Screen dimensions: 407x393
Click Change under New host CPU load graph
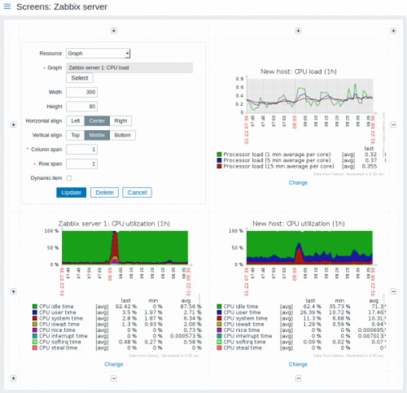pos(298,182)
